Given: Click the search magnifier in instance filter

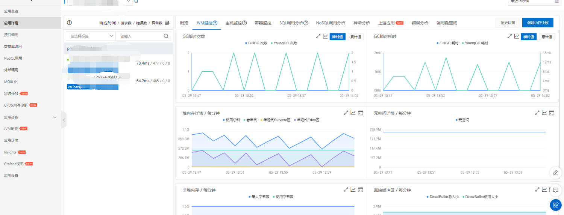Looking at the screenshot, I should click(166, 36).
